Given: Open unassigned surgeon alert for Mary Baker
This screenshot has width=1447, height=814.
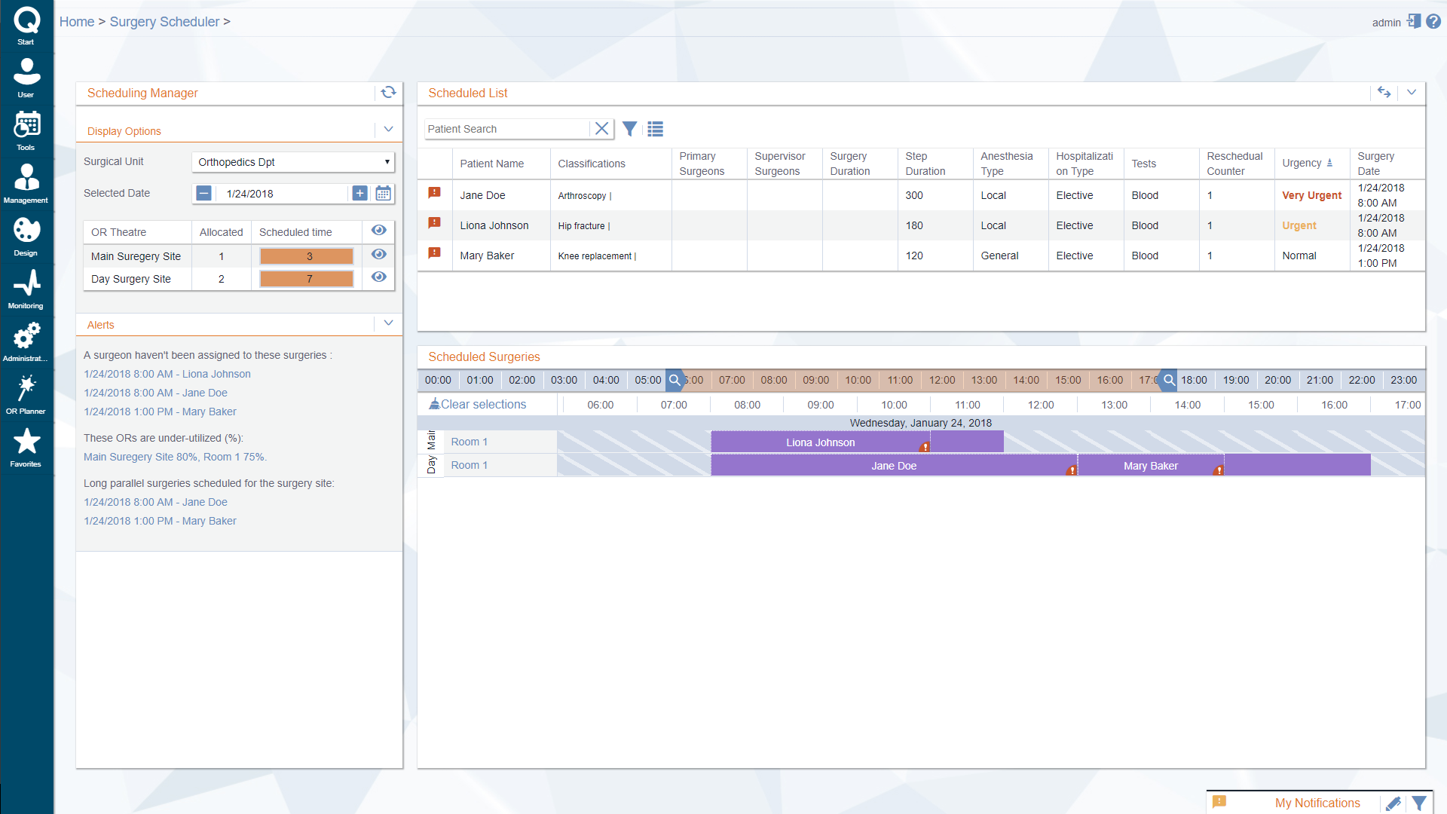Looking at the screenshot, I should 160,412.
